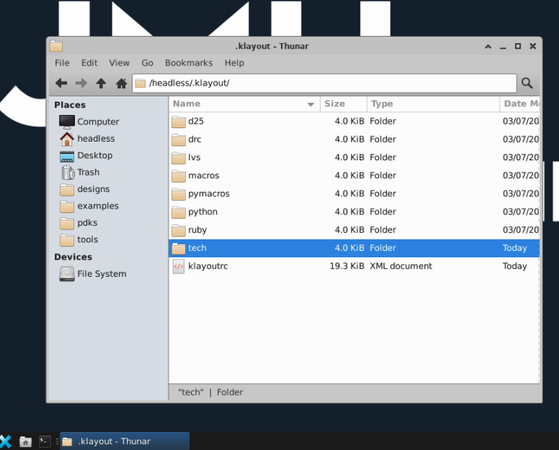Open tools bookmark in sidebar
The width and height of the screenshot is (559, 450).
87,239
